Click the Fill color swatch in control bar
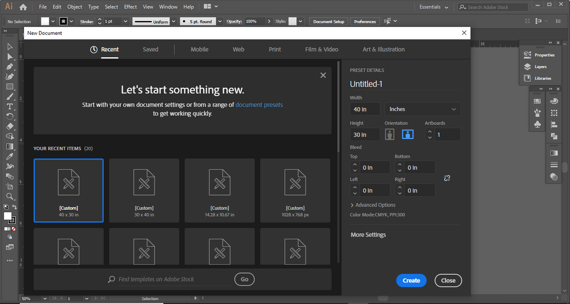Screen dimensions: 570x304 point(45,21)
